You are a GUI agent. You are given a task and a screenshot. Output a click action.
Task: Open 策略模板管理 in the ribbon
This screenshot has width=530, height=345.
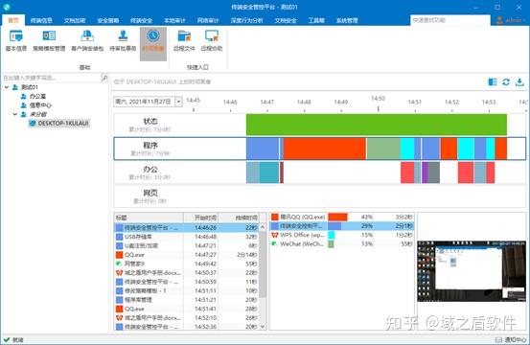point(49,40)
